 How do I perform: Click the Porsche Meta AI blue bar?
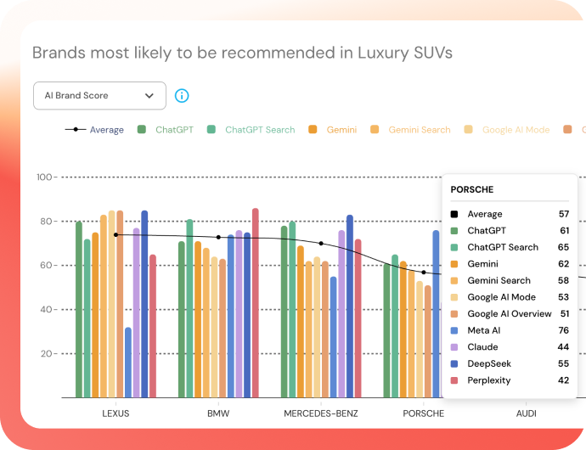click(x=436, y=314)
